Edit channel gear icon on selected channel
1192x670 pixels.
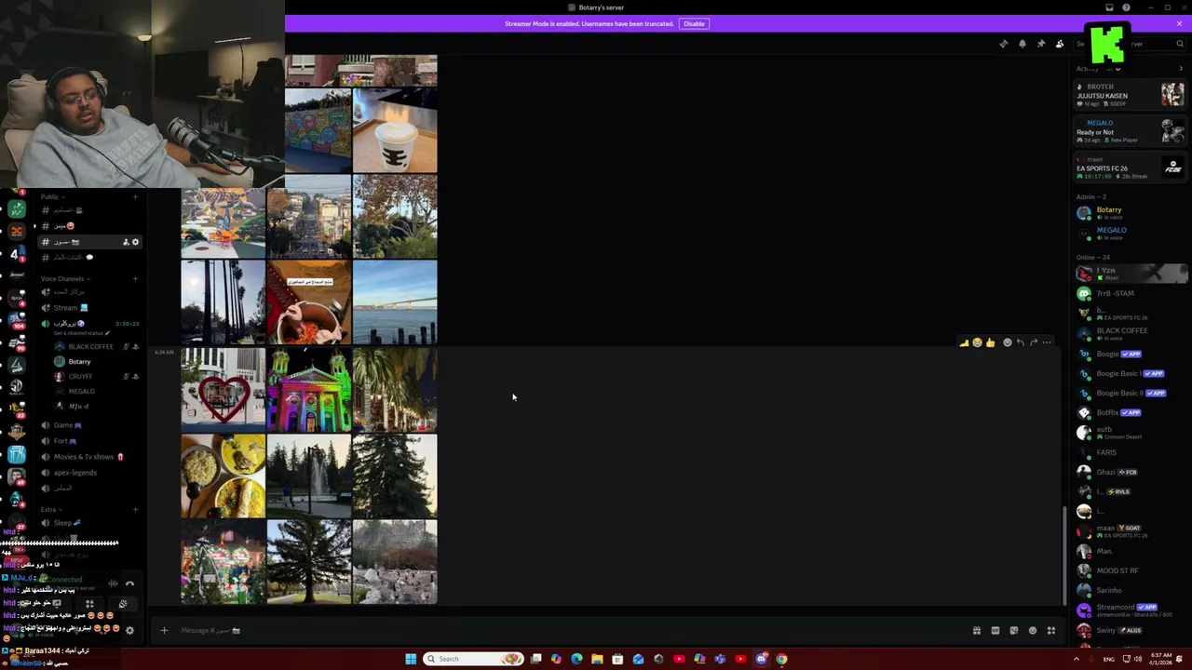click(x=135, y=242)
